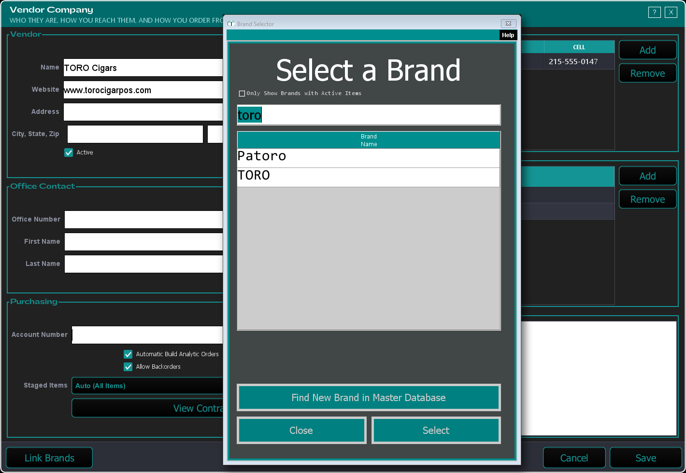686x473 pixels.
Task: Click the Office Number field
Action: tap(144, 220)
